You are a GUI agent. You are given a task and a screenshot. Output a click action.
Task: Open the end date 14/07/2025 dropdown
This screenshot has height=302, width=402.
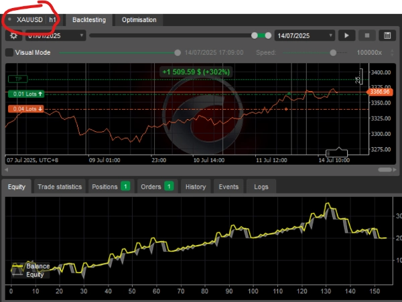pyautogui.click(x=304, y=35)
